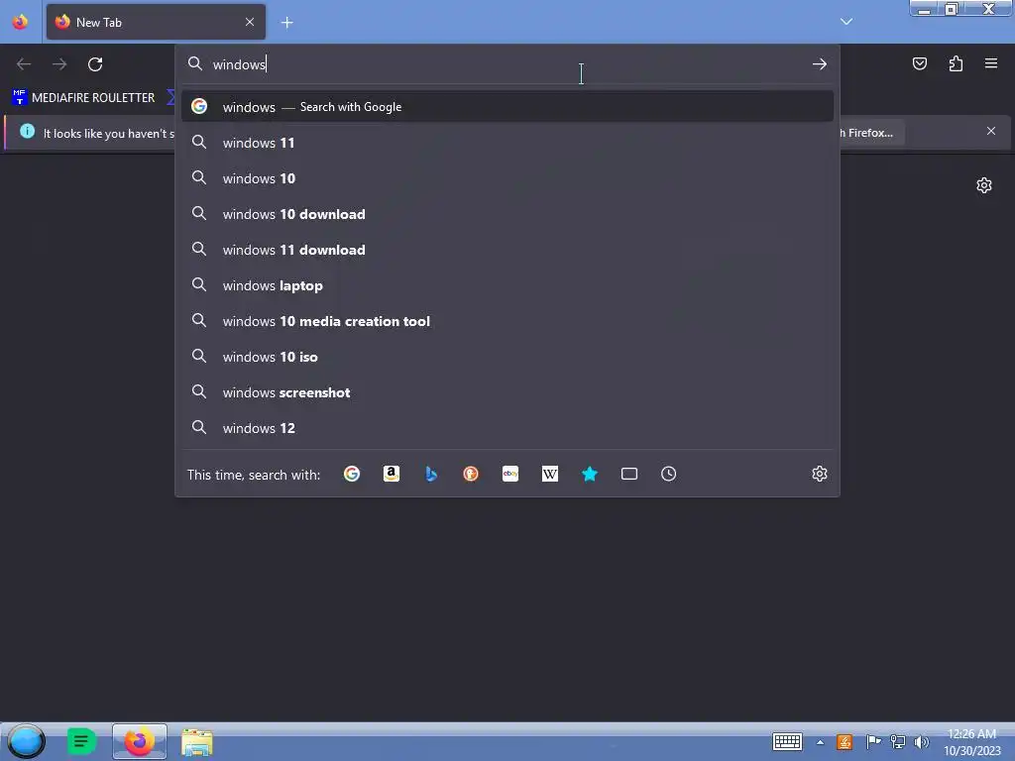
Task: Open volume speaker tray icon
Action: point(921,741)
